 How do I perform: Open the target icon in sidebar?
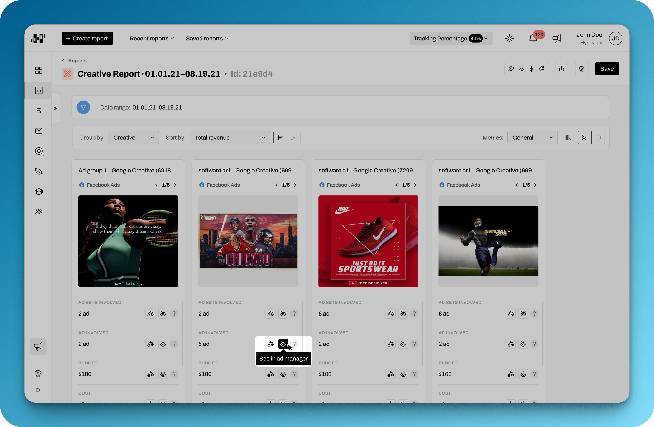coord(39,151)
